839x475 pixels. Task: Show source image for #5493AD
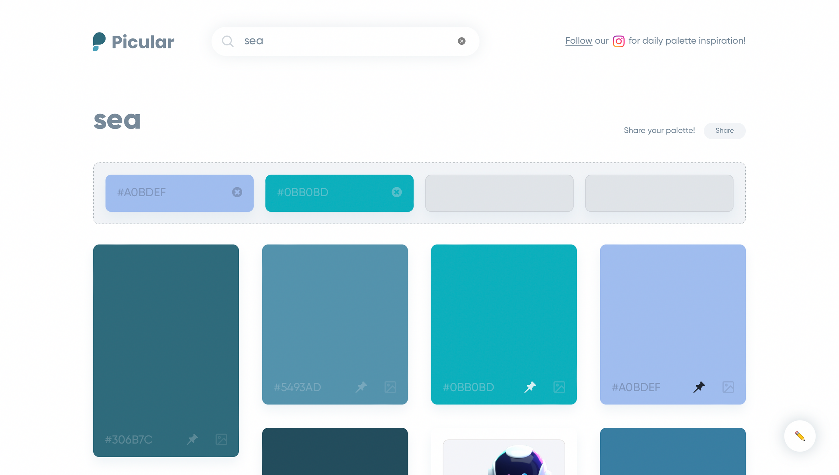390,387
